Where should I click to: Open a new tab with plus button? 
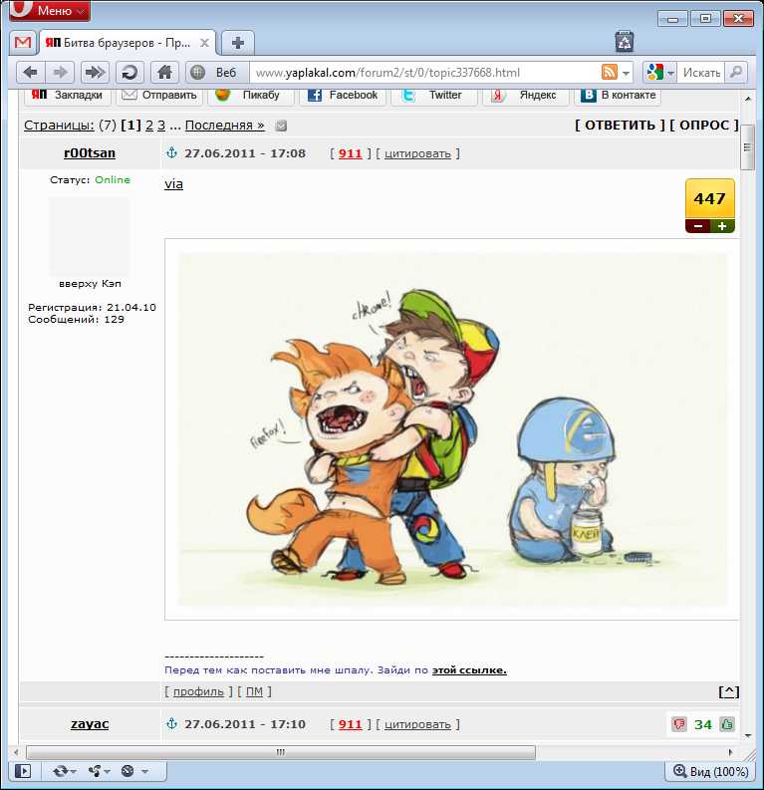coord(238,43)
